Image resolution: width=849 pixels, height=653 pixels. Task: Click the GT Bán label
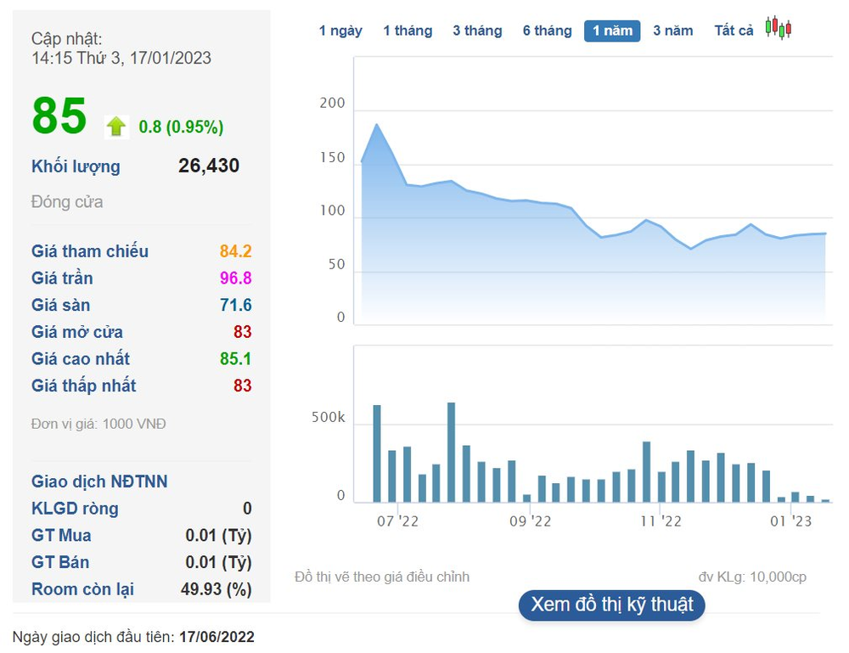(60, 562)
